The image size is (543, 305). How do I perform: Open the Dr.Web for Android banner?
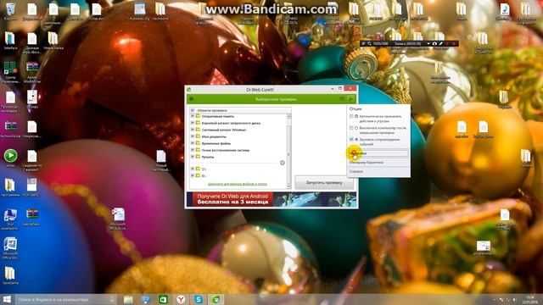[271, 199]
